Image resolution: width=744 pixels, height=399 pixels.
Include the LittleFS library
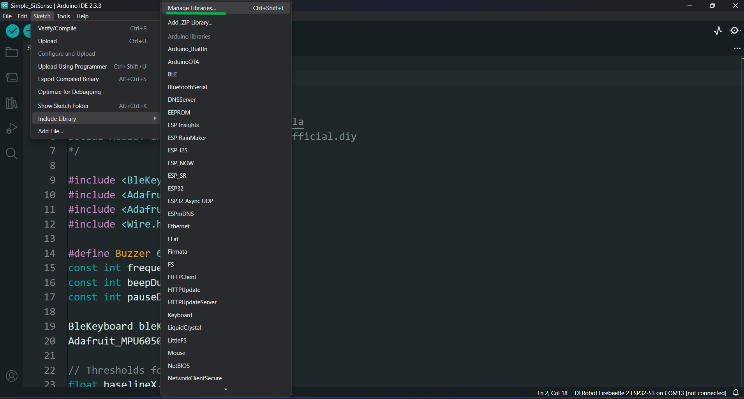226,341
